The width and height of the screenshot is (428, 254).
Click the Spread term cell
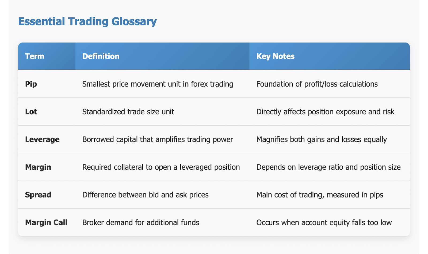click(x=47, y=195)
